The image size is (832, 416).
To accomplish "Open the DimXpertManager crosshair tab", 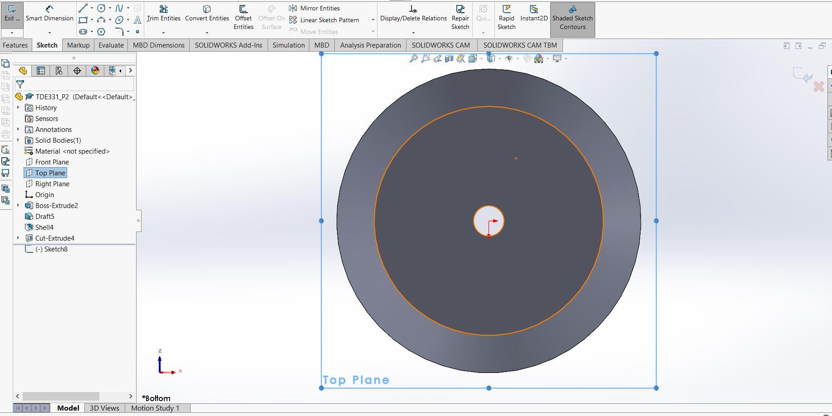I will tap(77, 71).
